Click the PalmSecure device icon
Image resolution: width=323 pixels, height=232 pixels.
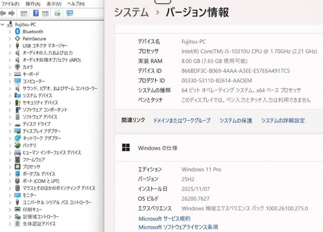[x=18, y=39]
